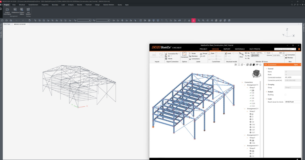Switch to the REPORT tab

[227, 49]
